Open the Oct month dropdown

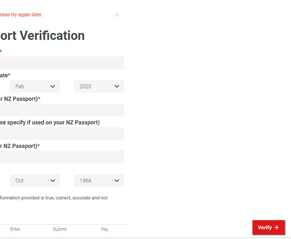[35, 180]
